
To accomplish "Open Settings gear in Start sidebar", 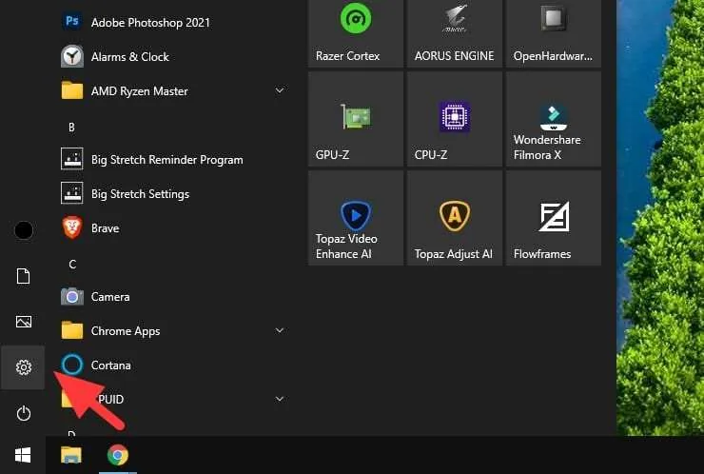I will tap(24, 367).
